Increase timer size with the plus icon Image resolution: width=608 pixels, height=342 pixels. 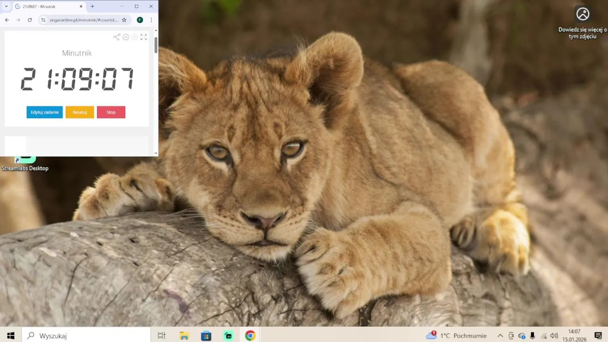(x=134, y=37)
